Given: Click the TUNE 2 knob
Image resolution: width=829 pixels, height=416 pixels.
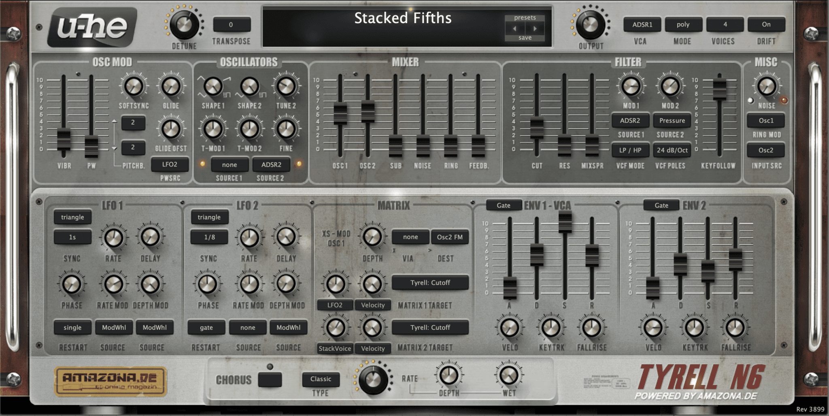Looking at the screenshot, I should [286, 86].
